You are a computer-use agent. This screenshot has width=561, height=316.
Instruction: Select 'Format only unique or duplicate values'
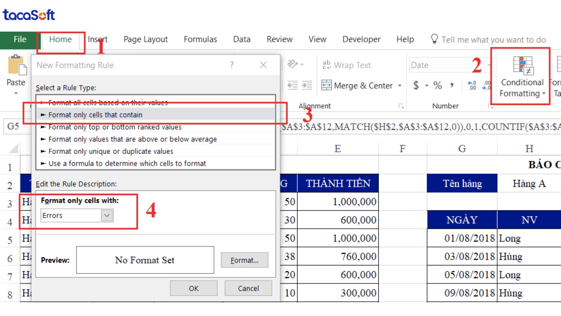pos(111,151)
